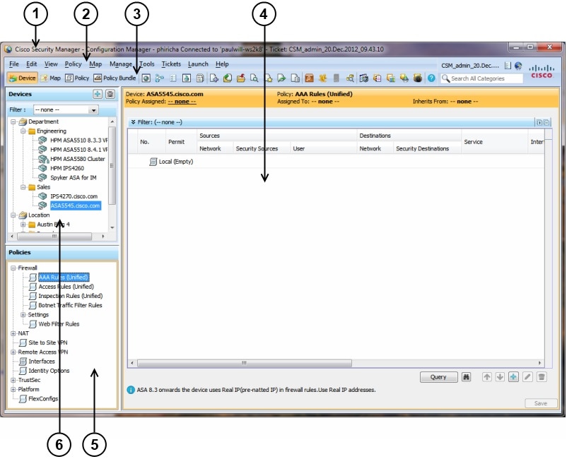Image resolution: width=579 pixels, height=459 pixels.
Task: Expand the Remote Access VPN group
Action: (x=13, y=352)
